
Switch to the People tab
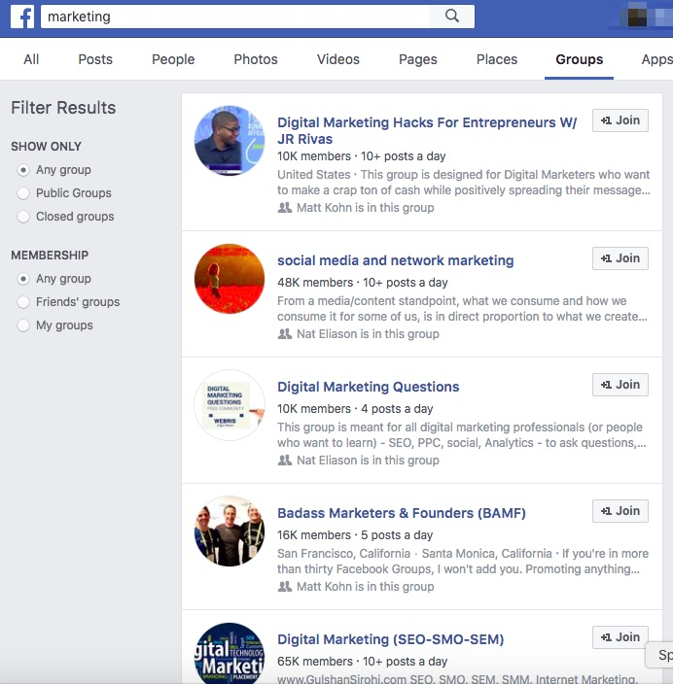coord(173,59)
